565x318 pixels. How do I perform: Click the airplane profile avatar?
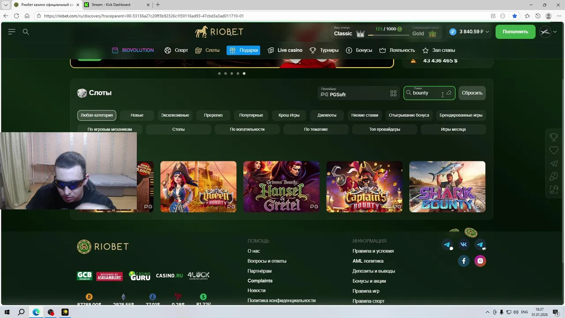click(545, 32)
